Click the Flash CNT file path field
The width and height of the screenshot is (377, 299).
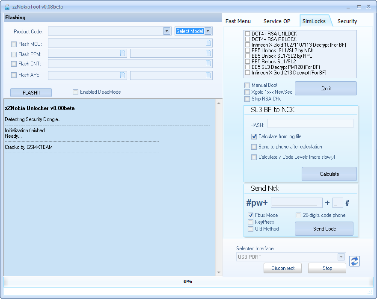(x=130, y=64)
